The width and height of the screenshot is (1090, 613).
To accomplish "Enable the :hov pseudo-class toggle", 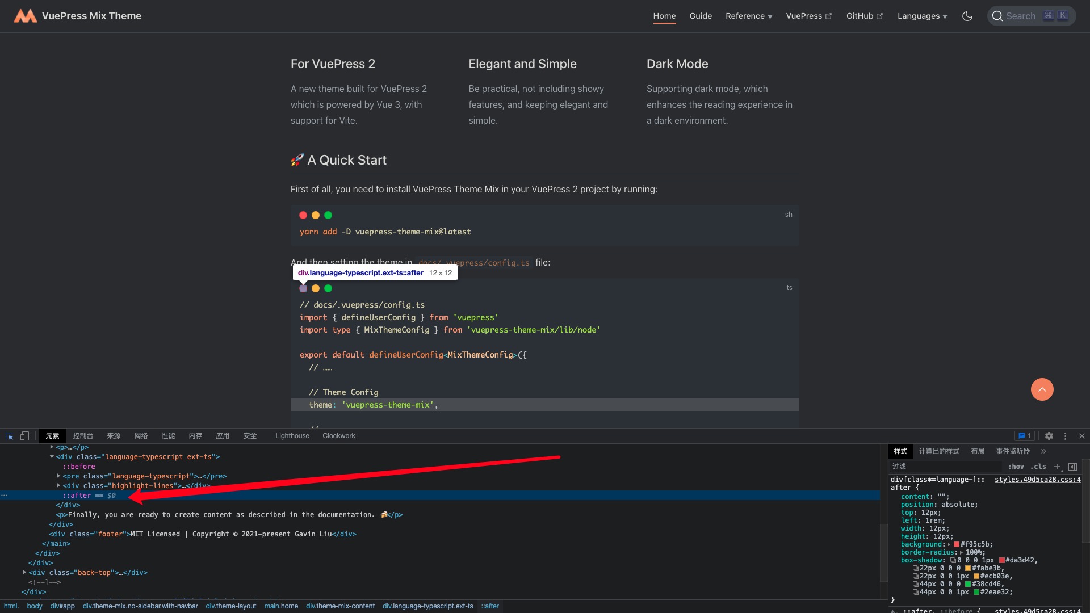I will pyautogui.click(x=1015, y=467).
